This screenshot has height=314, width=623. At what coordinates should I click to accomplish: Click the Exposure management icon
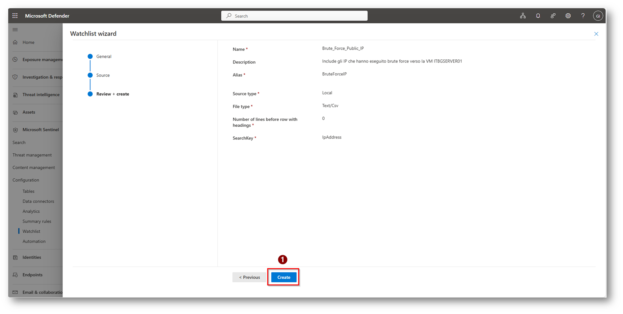click(15, 59)
